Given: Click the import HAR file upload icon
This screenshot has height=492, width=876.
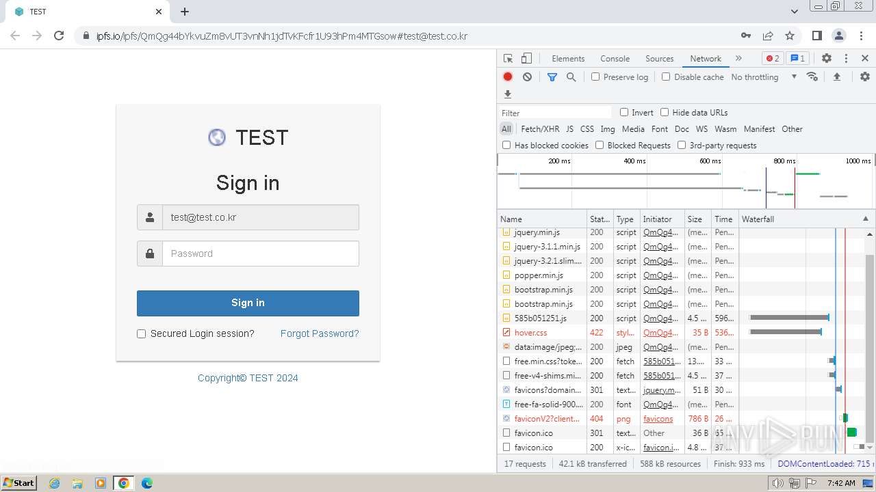Looking at the screenshot, I should coord(836,77).
